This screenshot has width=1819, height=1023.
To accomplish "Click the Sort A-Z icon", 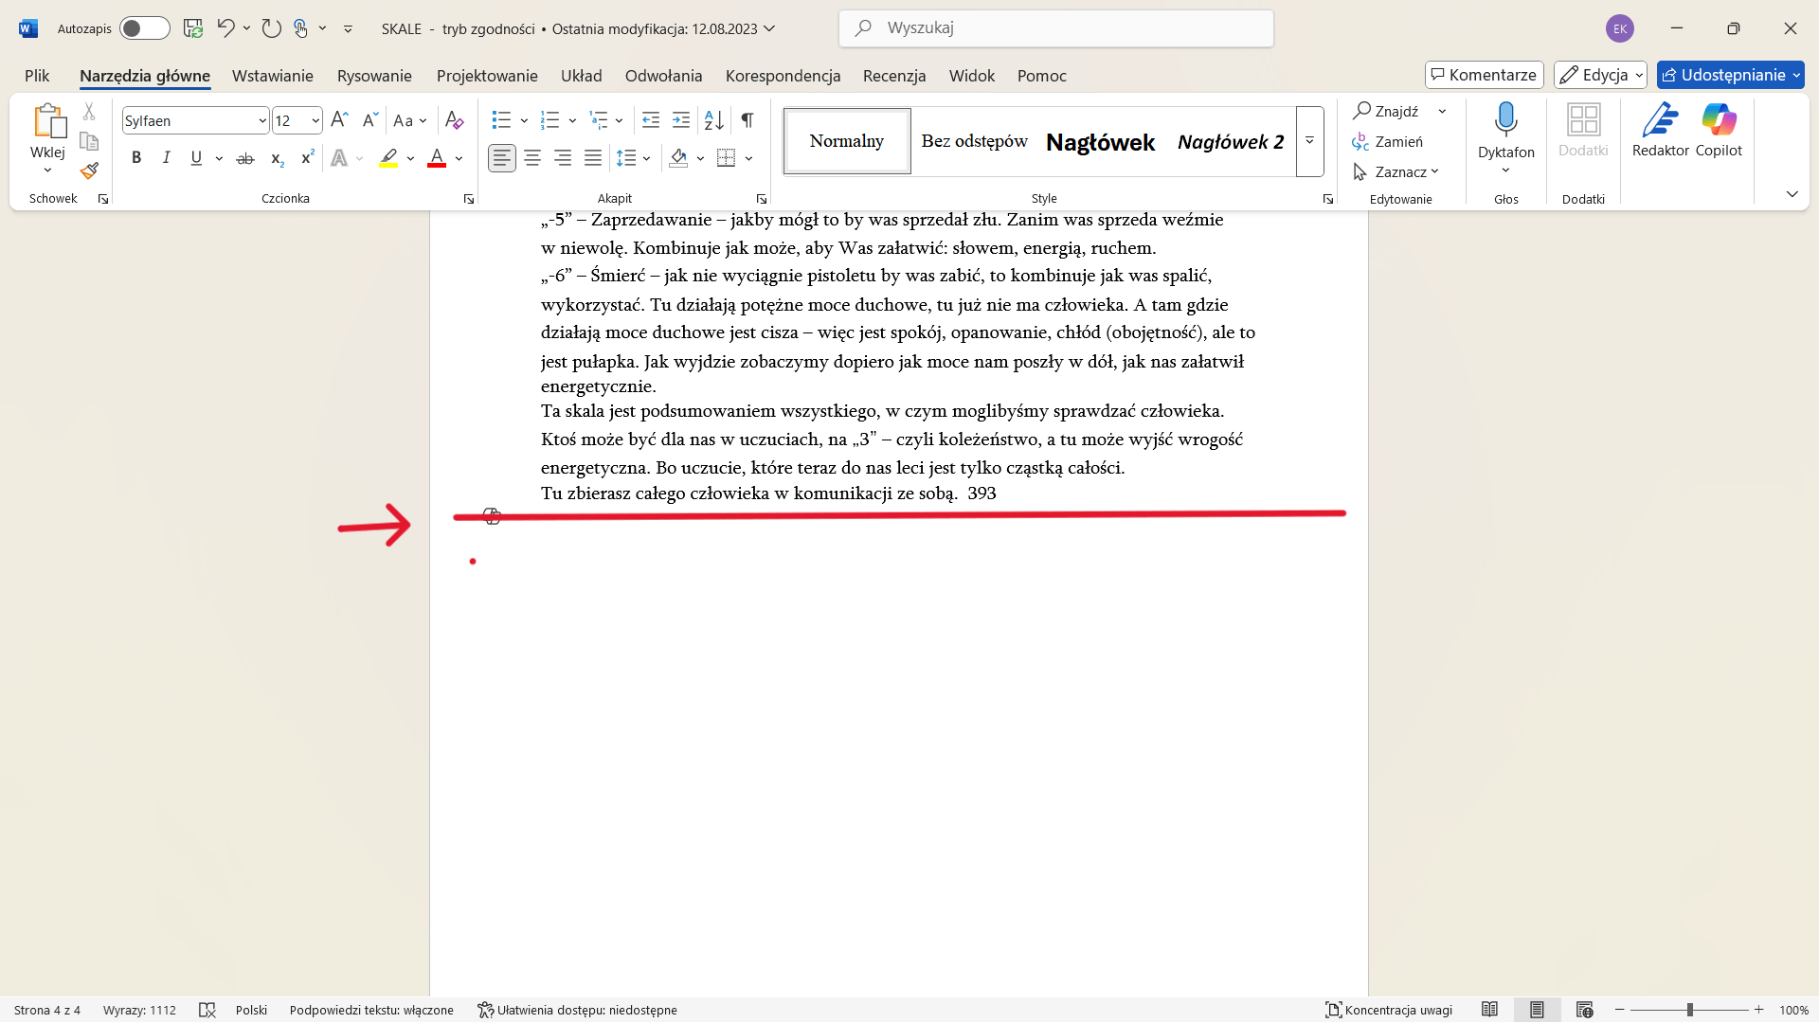I will [714, 120].
